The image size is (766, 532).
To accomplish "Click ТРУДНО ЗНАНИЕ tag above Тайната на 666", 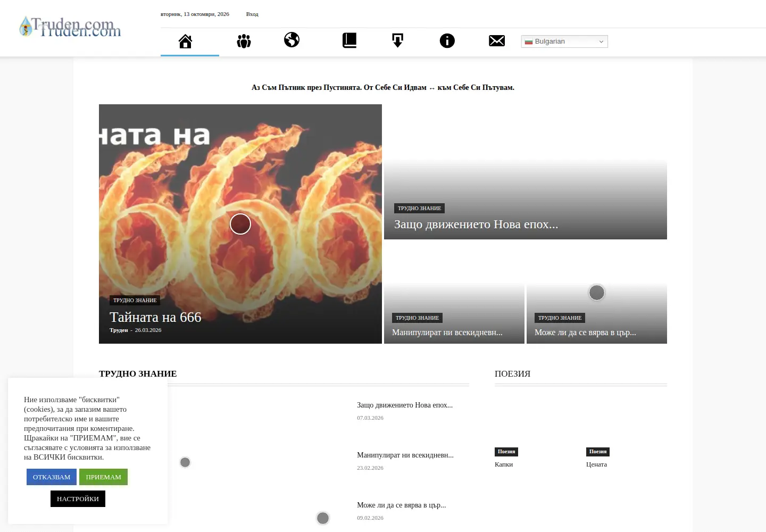I will click(x=135, y=300).
